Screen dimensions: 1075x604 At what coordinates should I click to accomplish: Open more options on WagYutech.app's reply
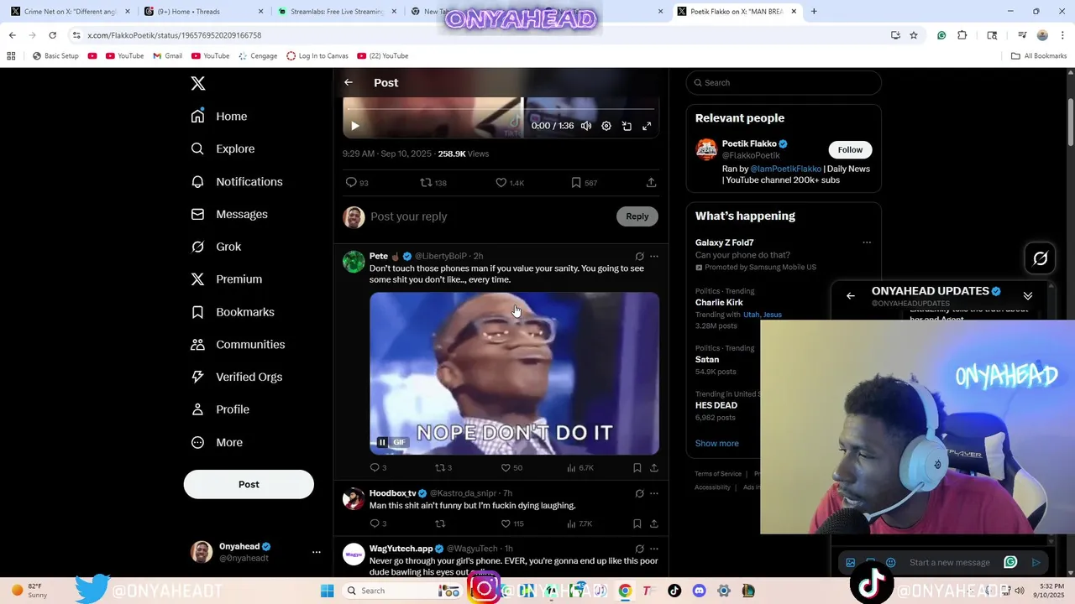click(654, 549)
